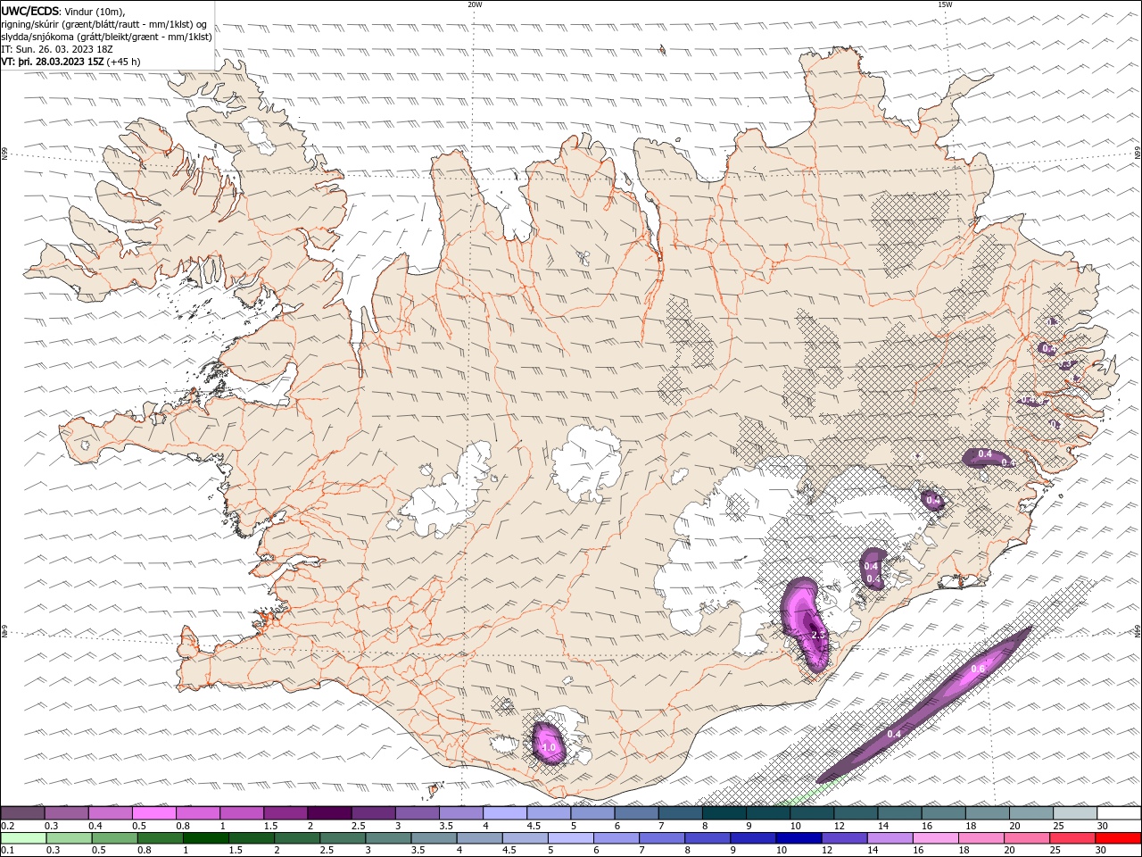Pick top-row legend swatch between 0.2 and 0.3

coord(22,812)
